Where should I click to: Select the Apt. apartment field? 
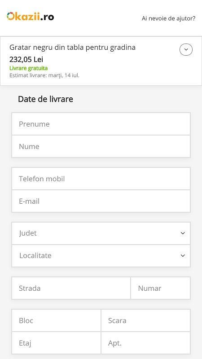pyautogui.click(x=145, y=343)
